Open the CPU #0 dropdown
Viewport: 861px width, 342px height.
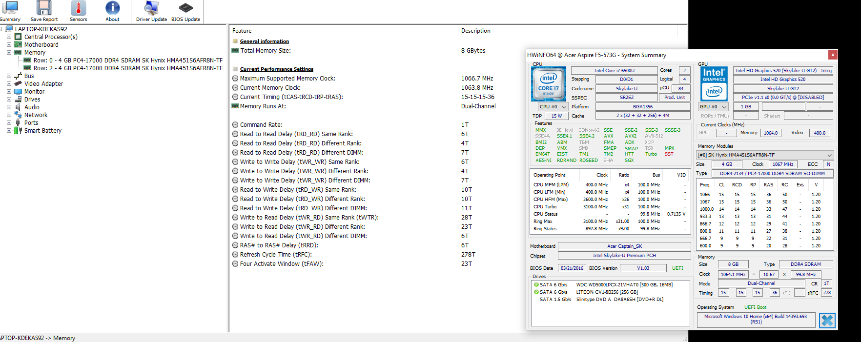tap(553, 106)
